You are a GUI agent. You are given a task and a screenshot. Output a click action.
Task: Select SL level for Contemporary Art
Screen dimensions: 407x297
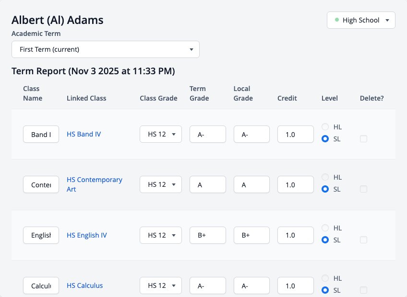(x=325, y=189)
